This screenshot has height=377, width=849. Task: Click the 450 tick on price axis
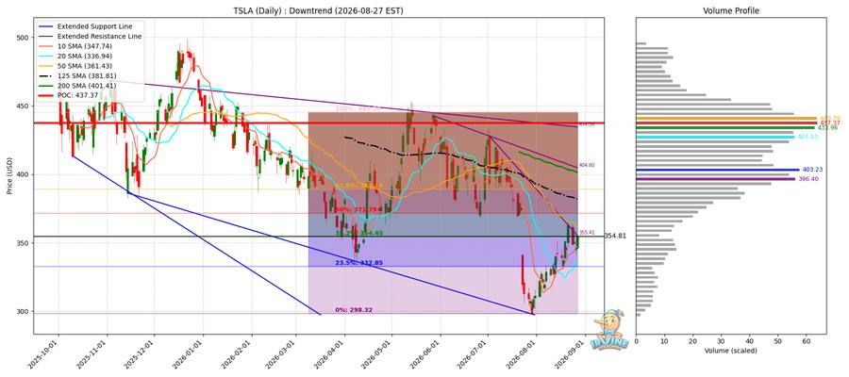23,106
